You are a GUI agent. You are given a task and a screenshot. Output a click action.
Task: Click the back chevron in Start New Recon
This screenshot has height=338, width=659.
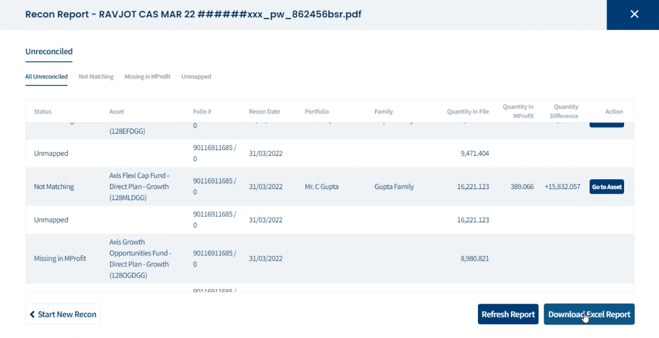pyautogui.click(x=33, y=315)
